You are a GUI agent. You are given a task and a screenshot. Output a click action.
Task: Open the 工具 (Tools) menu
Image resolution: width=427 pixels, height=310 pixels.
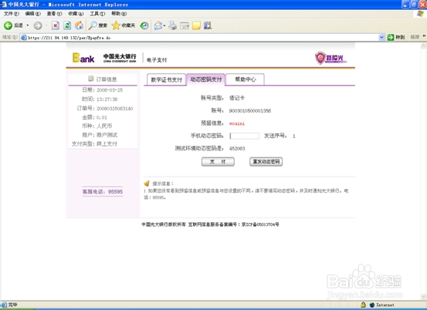tap(97, 14)
